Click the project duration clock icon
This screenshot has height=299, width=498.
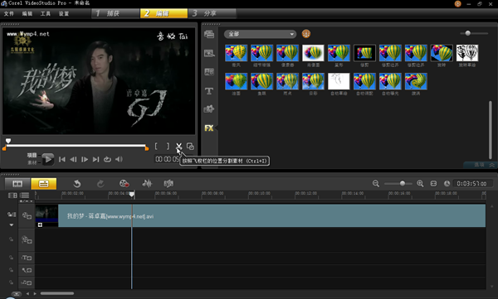point(447,184)
